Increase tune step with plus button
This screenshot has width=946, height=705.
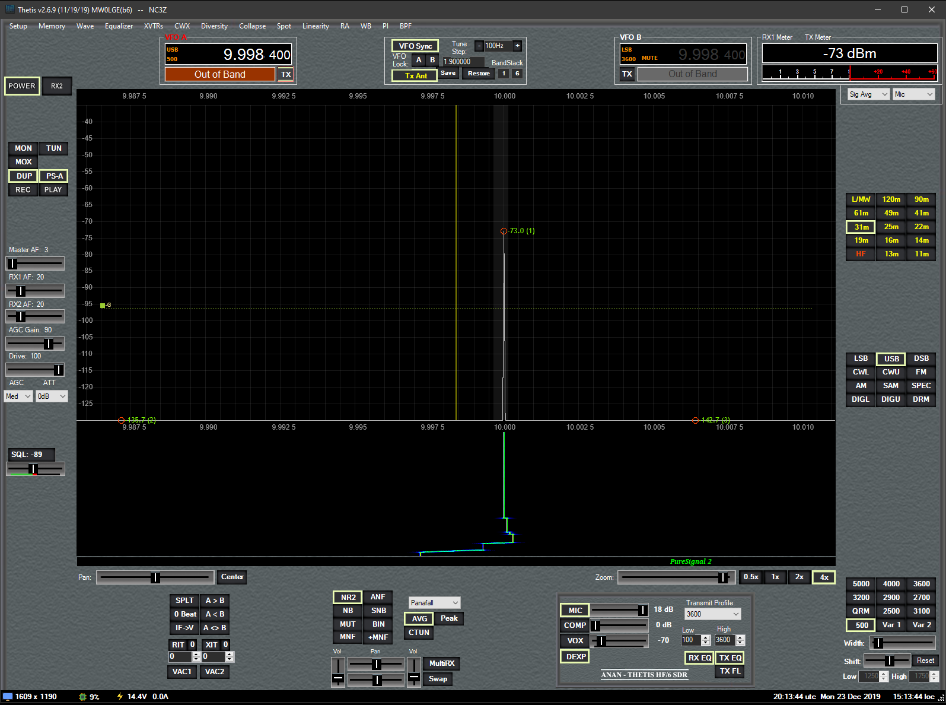[x=517, y=46]
